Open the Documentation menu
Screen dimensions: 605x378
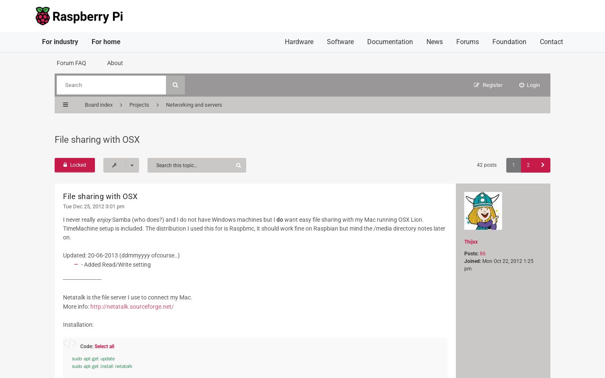[390, 42]
